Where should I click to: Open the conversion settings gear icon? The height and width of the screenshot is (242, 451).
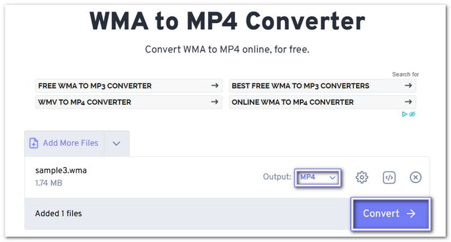362,177
